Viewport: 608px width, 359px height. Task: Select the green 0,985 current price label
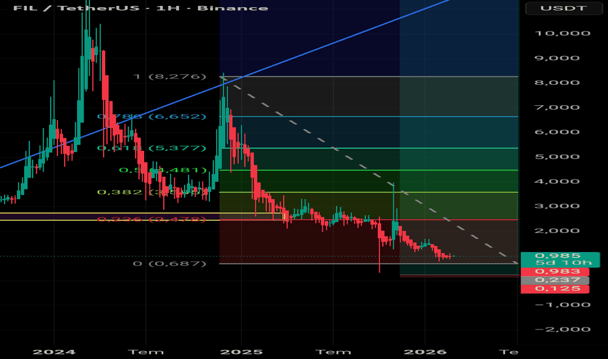(560, 259)
